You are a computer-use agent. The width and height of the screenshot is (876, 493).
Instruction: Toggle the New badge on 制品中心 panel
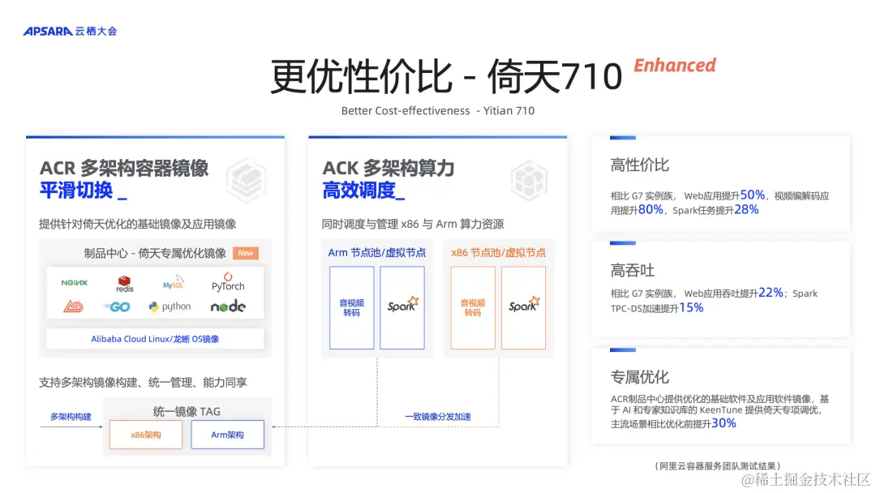245,253
